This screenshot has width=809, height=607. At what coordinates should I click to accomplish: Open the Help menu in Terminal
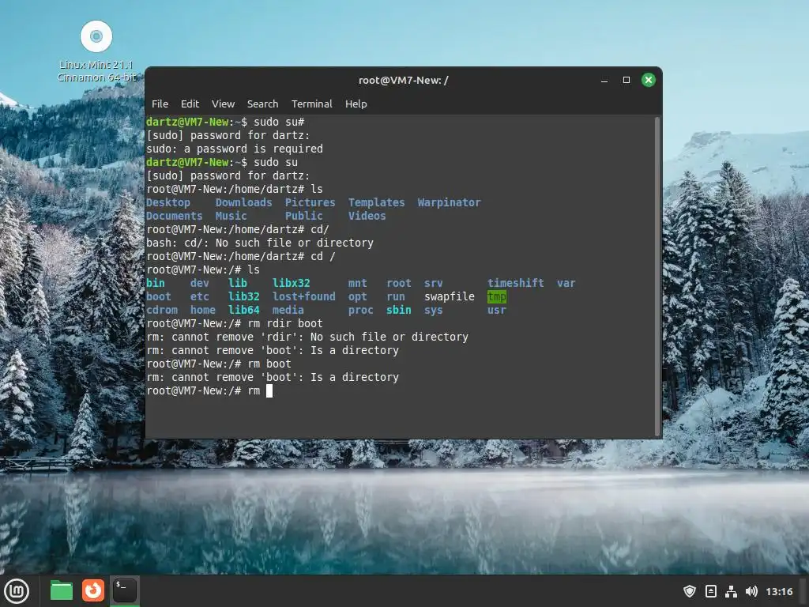[x=356, y=104]
